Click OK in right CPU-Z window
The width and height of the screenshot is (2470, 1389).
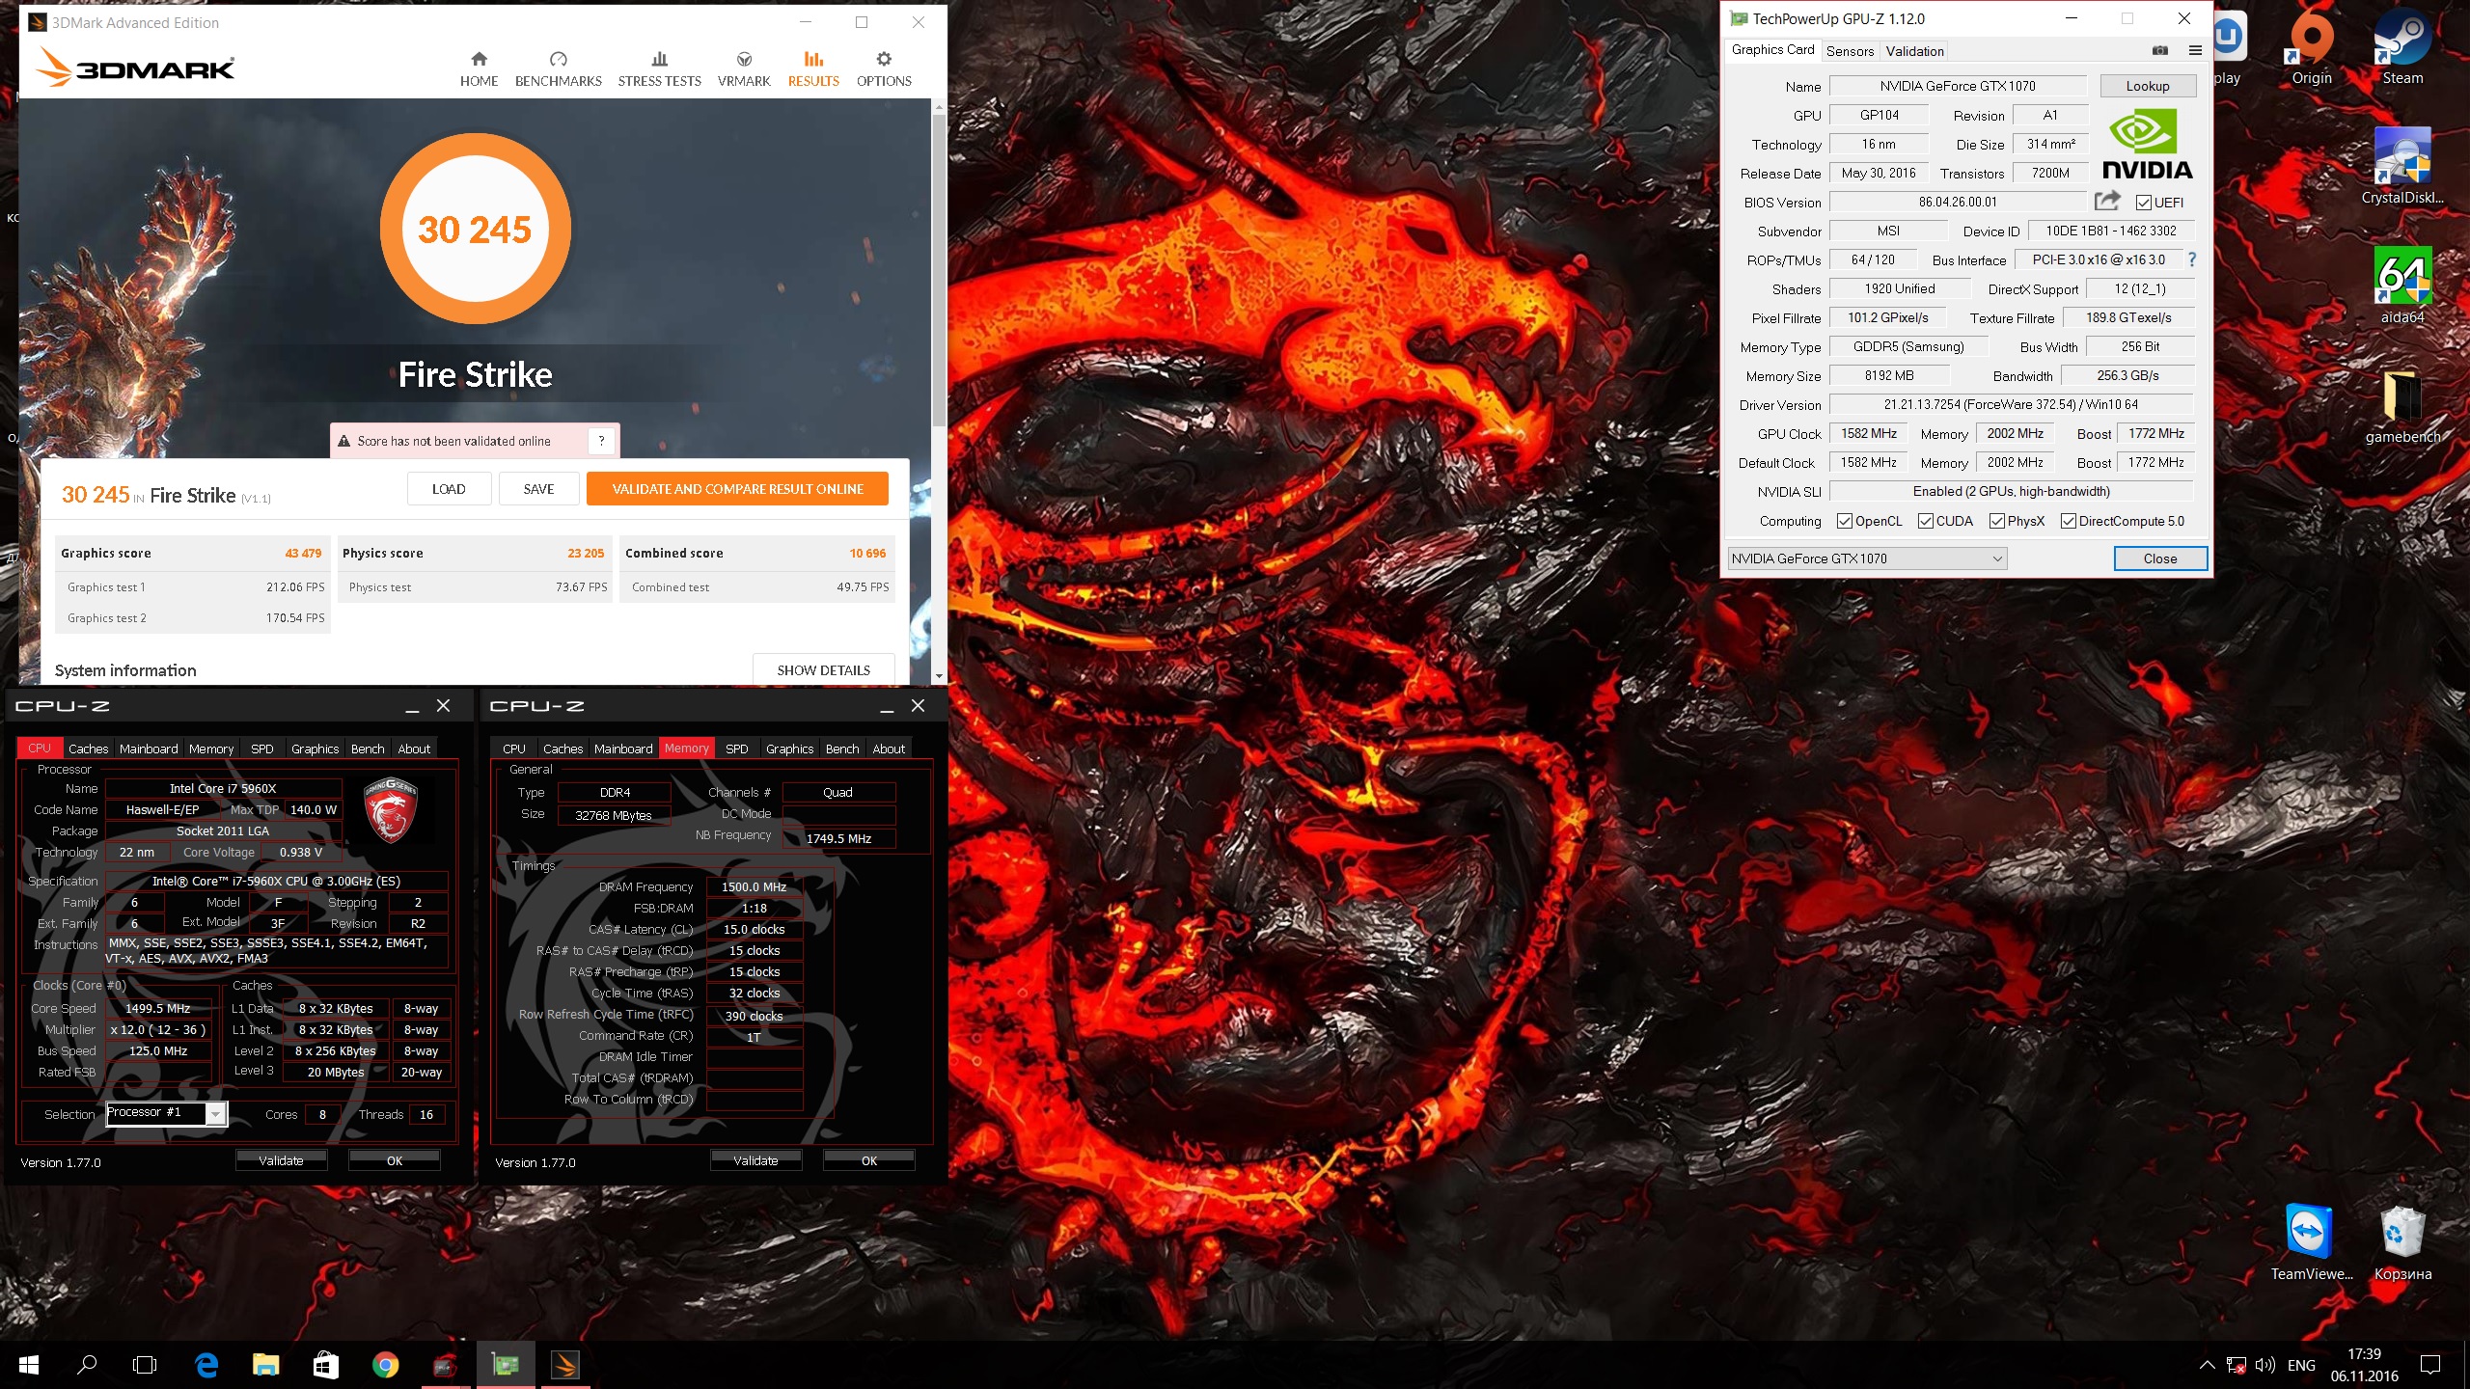pyautogui.click(x=868, y=1160)
